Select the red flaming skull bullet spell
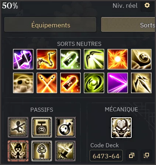Viewport: 156px width, 165px height. (x=70, y=83)
